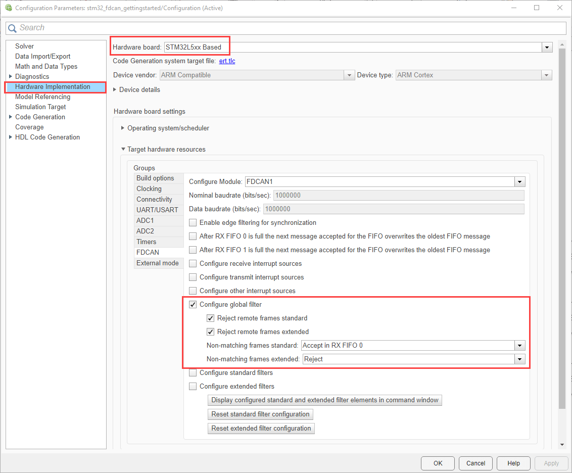Expand the Diagnostics tree node arrow

pos(10,76)
